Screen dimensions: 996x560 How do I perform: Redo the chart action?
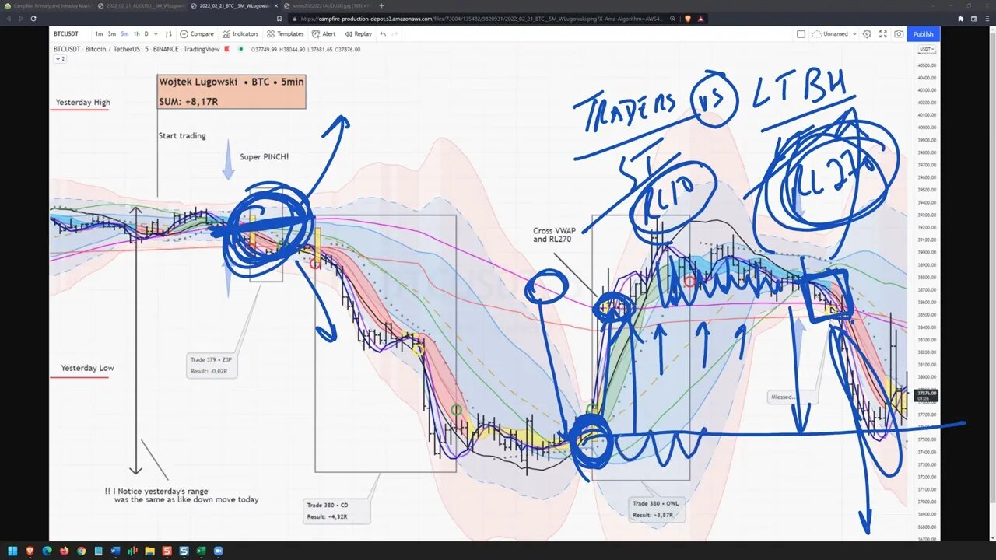point(395,34)
